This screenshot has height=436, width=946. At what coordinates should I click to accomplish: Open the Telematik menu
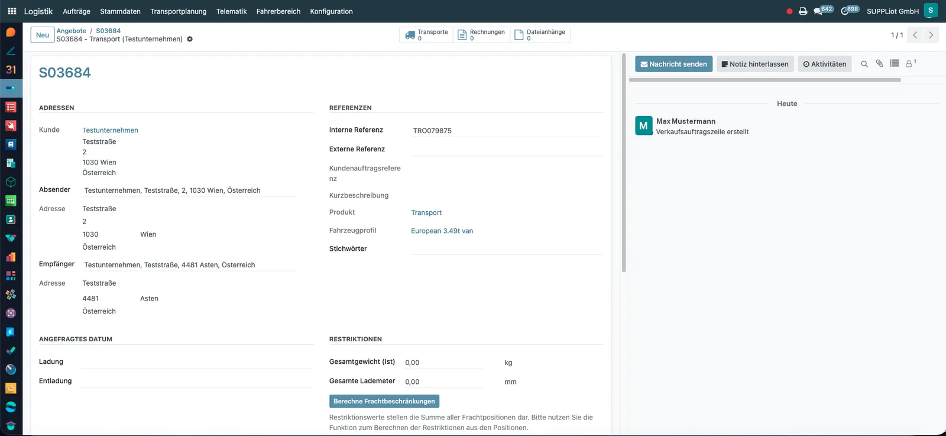pos(232,11)
